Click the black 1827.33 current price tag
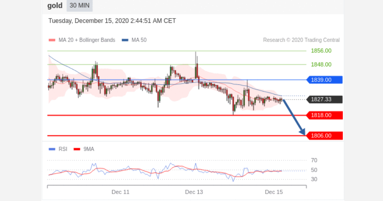This screenshot has height=201, width=383. coord(325,100)
